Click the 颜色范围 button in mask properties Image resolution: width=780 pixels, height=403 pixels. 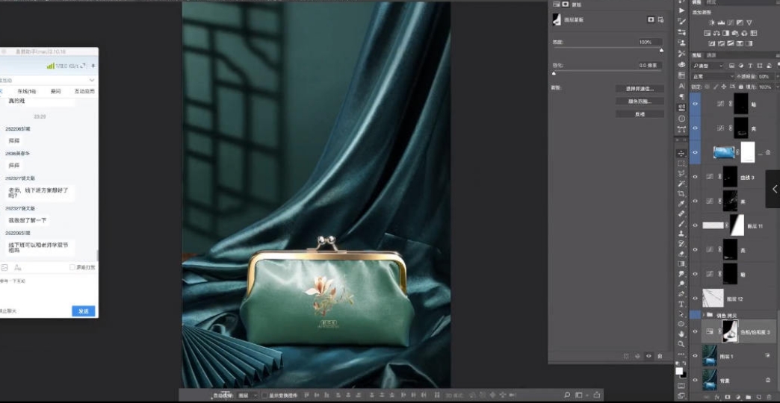pyautogui.click(x=639, y=101)
